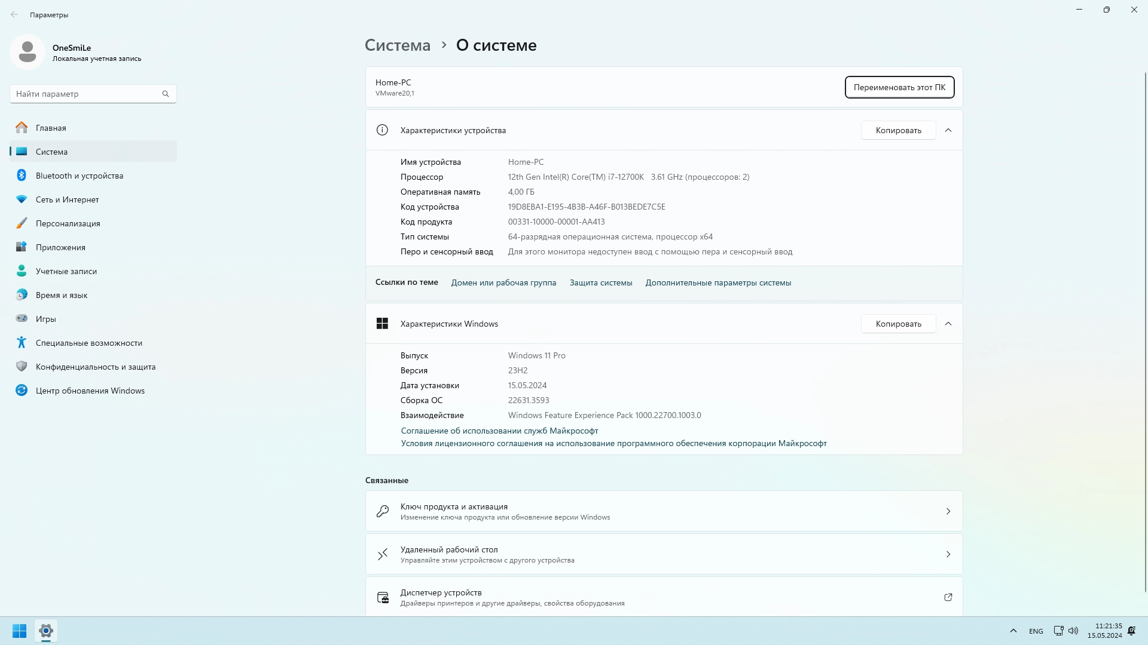Click search magnifier in Найти параметр
This screenshot has height=645, width=1148.
tap(166, 94)
